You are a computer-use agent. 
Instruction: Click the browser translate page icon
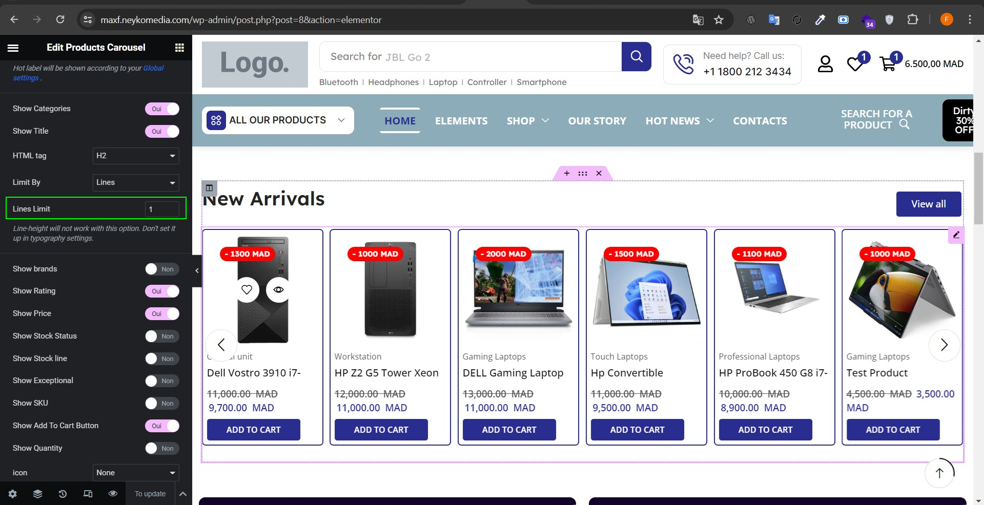tap(698, 19)
